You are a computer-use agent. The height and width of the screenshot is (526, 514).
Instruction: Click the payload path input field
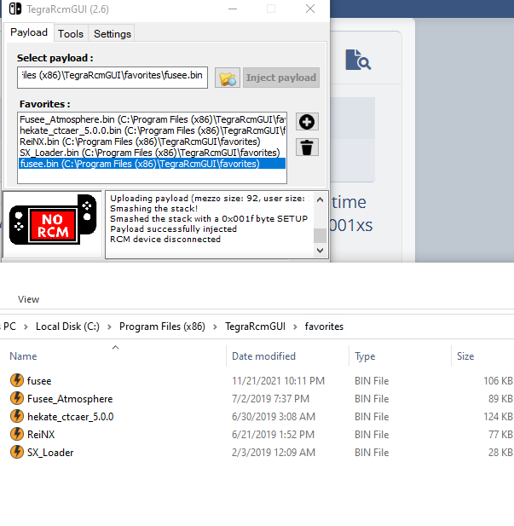coord(113,78)
